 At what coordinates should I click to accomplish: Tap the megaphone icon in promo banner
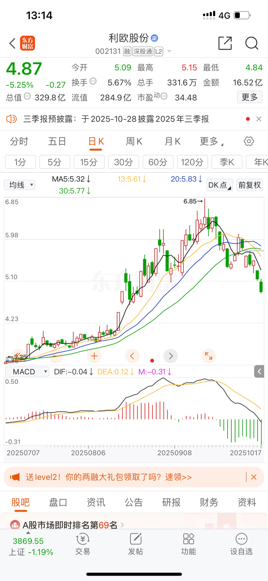click(15, 477)
